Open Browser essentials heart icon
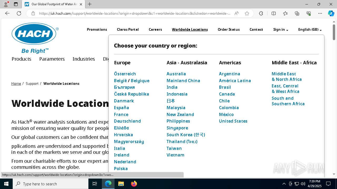The height and width of the screenshot is (189, 337). tap(309, 13)
